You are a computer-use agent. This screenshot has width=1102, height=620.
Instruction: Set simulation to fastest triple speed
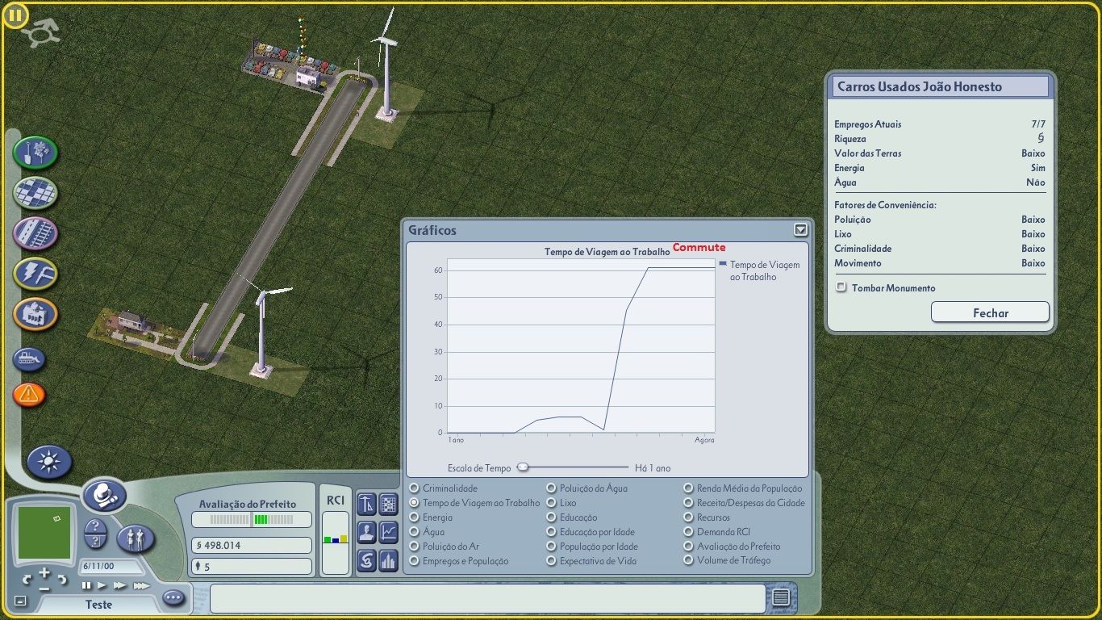tap(141, 585)
